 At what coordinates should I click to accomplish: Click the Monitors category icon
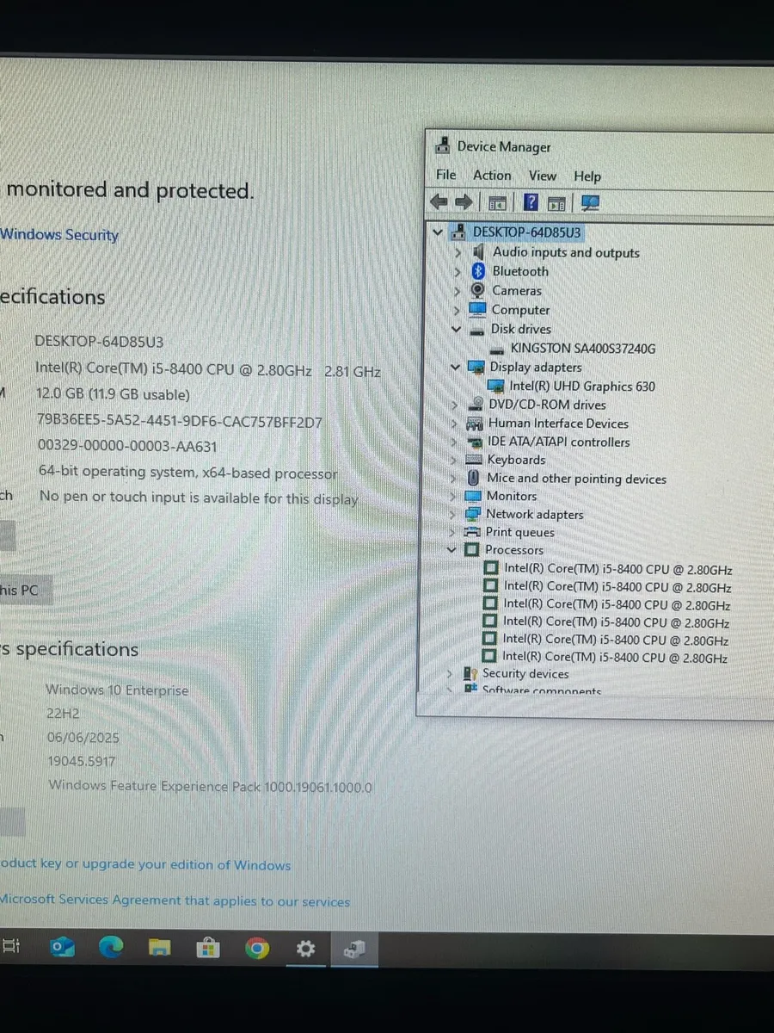pyautogui.click(x=473, y=496)
